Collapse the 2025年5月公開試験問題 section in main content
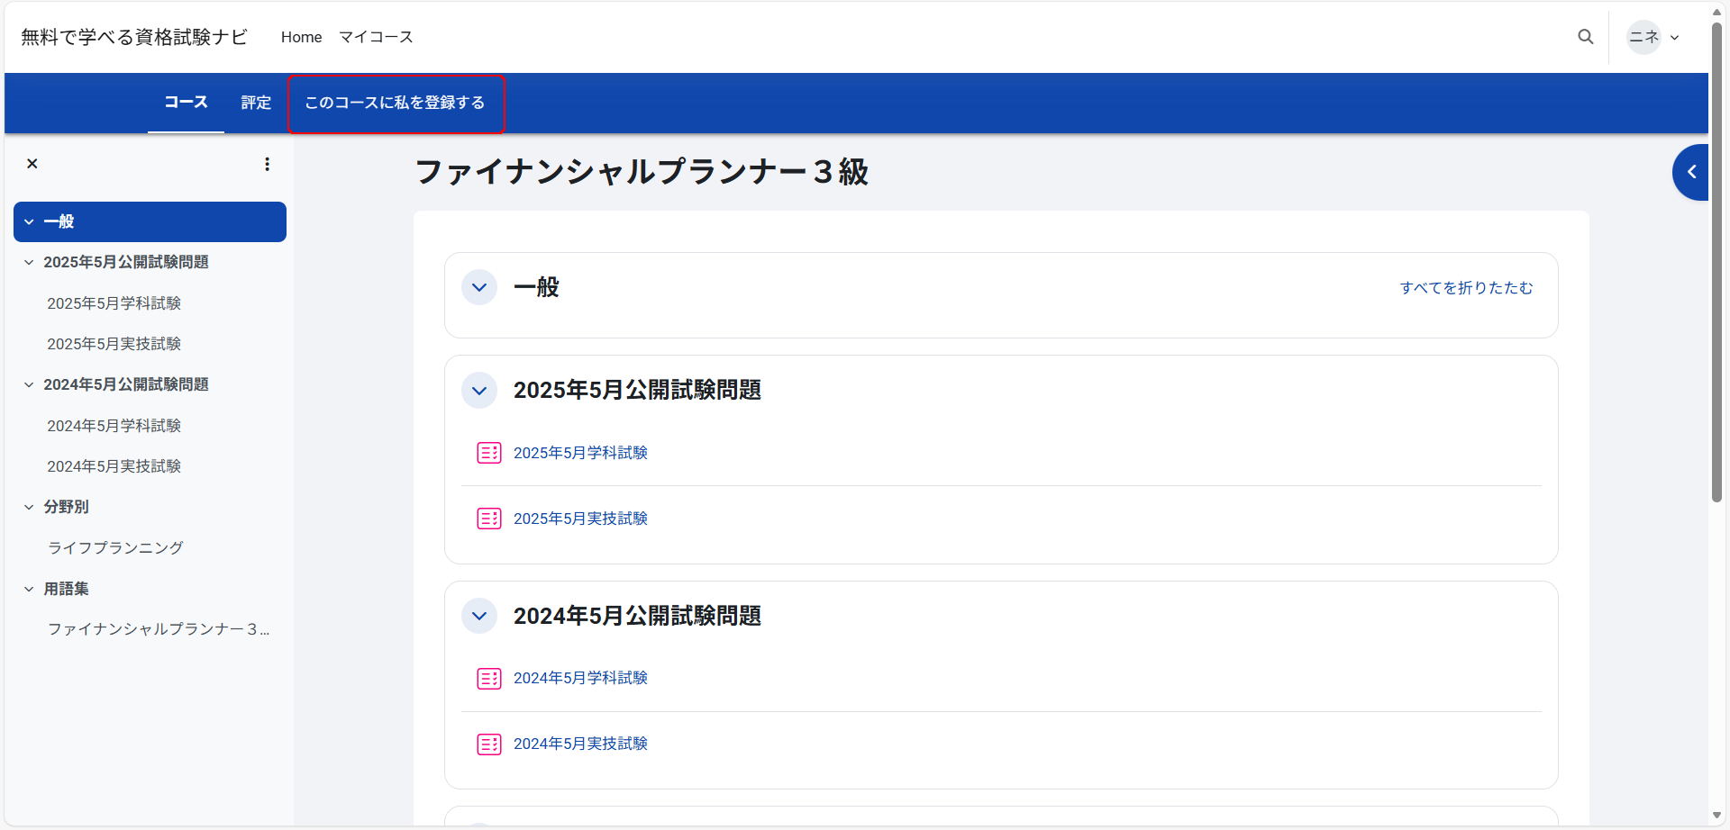The image size is (1730, 830). (479, 391)
